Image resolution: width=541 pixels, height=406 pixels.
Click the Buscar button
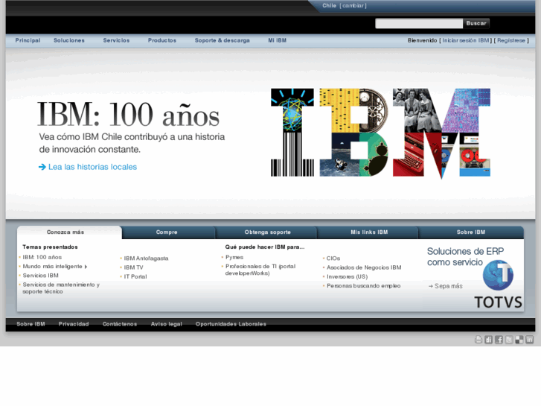[x=476, y=24]
